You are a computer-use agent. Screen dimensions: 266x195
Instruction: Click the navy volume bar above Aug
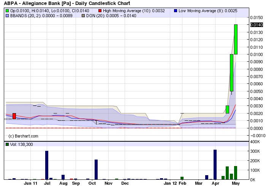[x=63, y=177]
